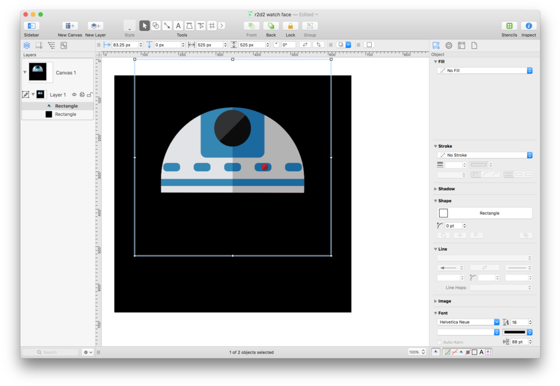Flip object horizontally

point(305,45)
